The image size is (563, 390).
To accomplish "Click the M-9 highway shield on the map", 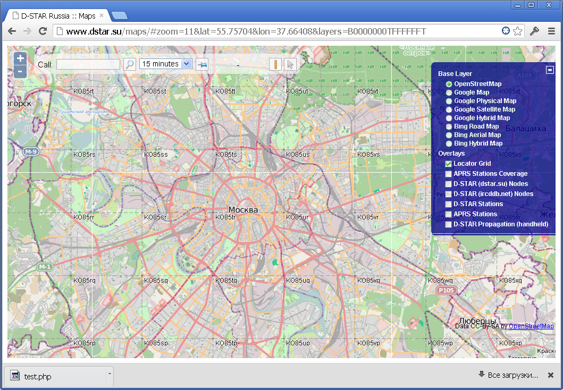I will click(31, 151).
